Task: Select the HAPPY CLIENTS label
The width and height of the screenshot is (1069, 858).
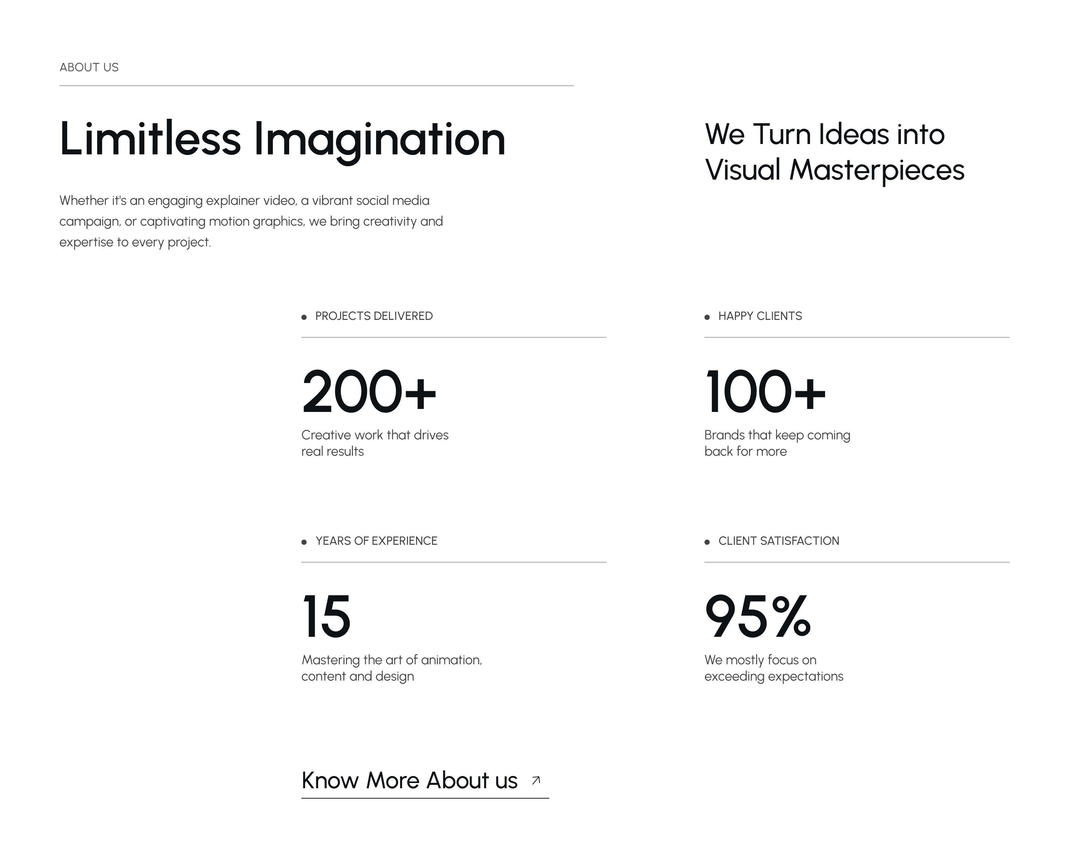Action: 760,316
